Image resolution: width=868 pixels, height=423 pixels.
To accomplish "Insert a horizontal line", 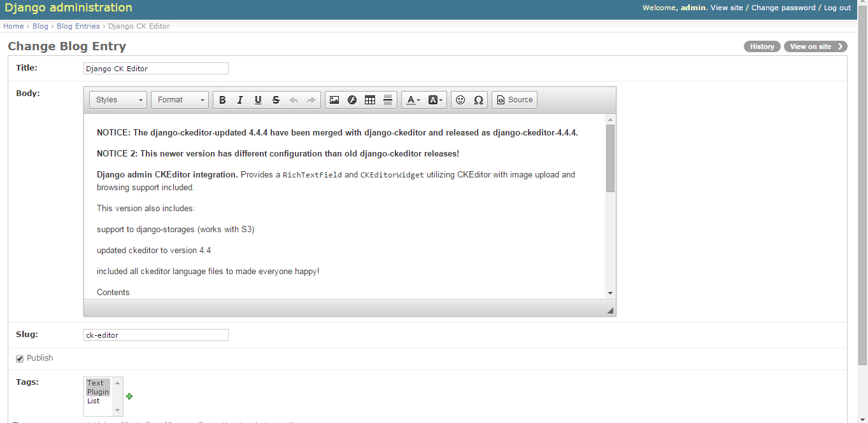I will click(388, 100).
